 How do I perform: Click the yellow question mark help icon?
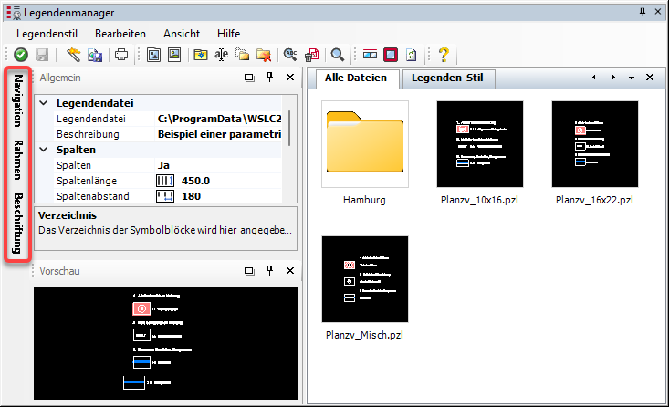coord(444,55)
